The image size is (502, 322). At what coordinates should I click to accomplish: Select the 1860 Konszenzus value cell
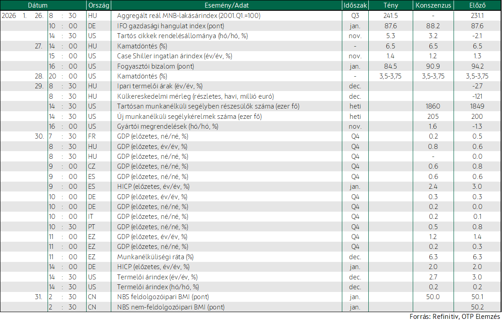[x=433, y=106]
